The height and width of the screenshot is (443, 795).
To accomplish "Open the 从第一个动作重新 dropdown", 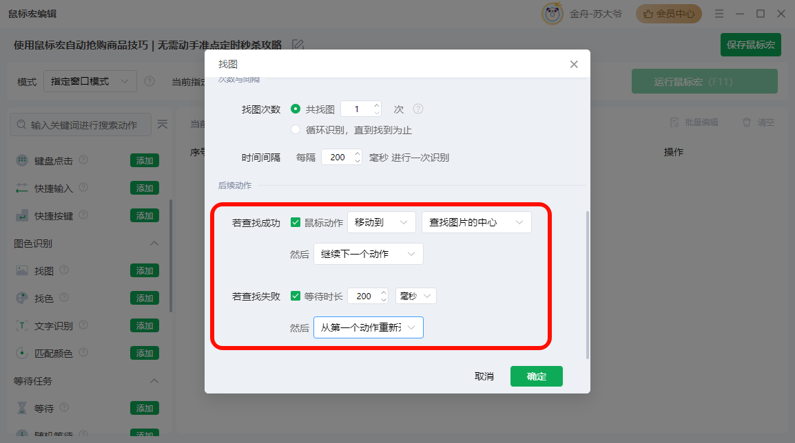I will point(369,327).
